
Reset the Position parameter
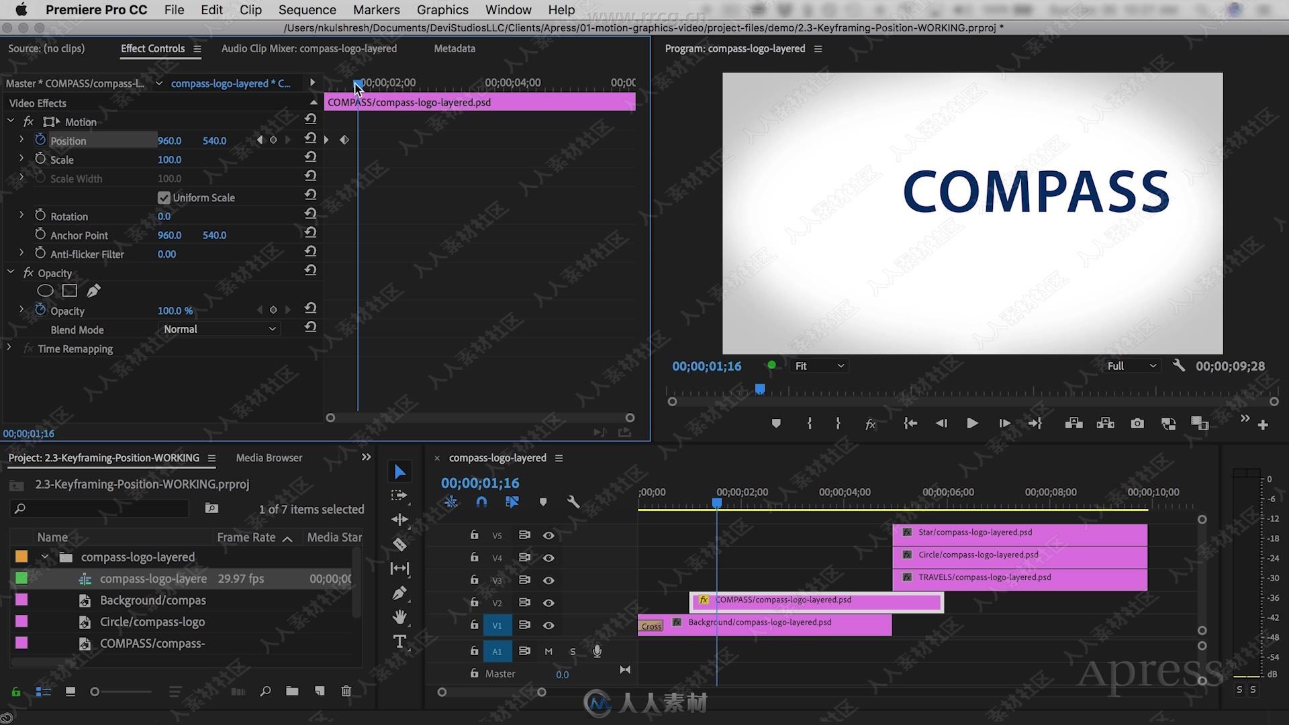(x=310, y=138)
